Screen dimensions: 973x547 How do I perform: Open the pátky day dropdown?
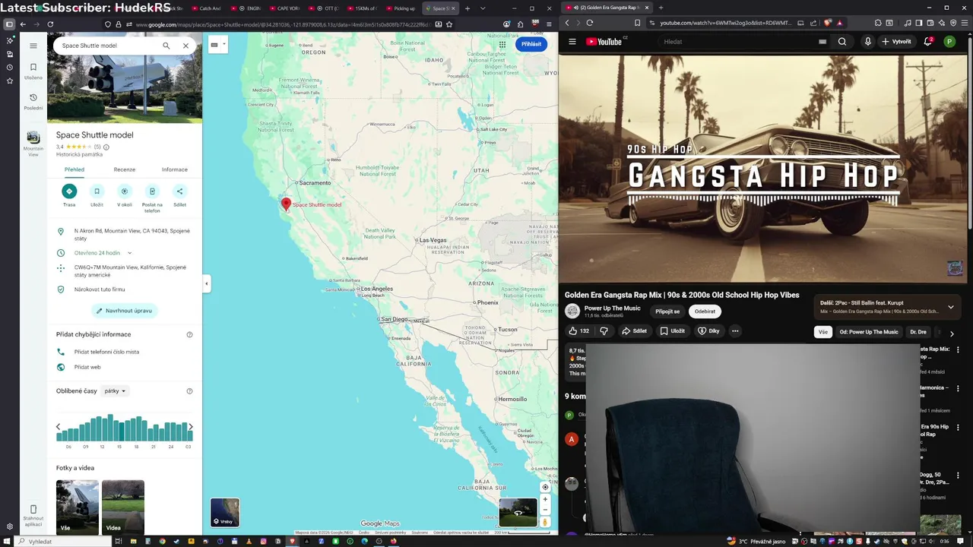tap(116, 391)
